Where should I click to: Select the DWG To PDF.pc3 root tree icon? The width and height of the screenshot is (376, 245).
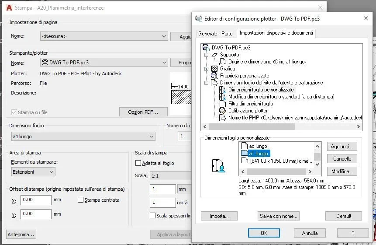pyautogui.click(x=206, y=48)
